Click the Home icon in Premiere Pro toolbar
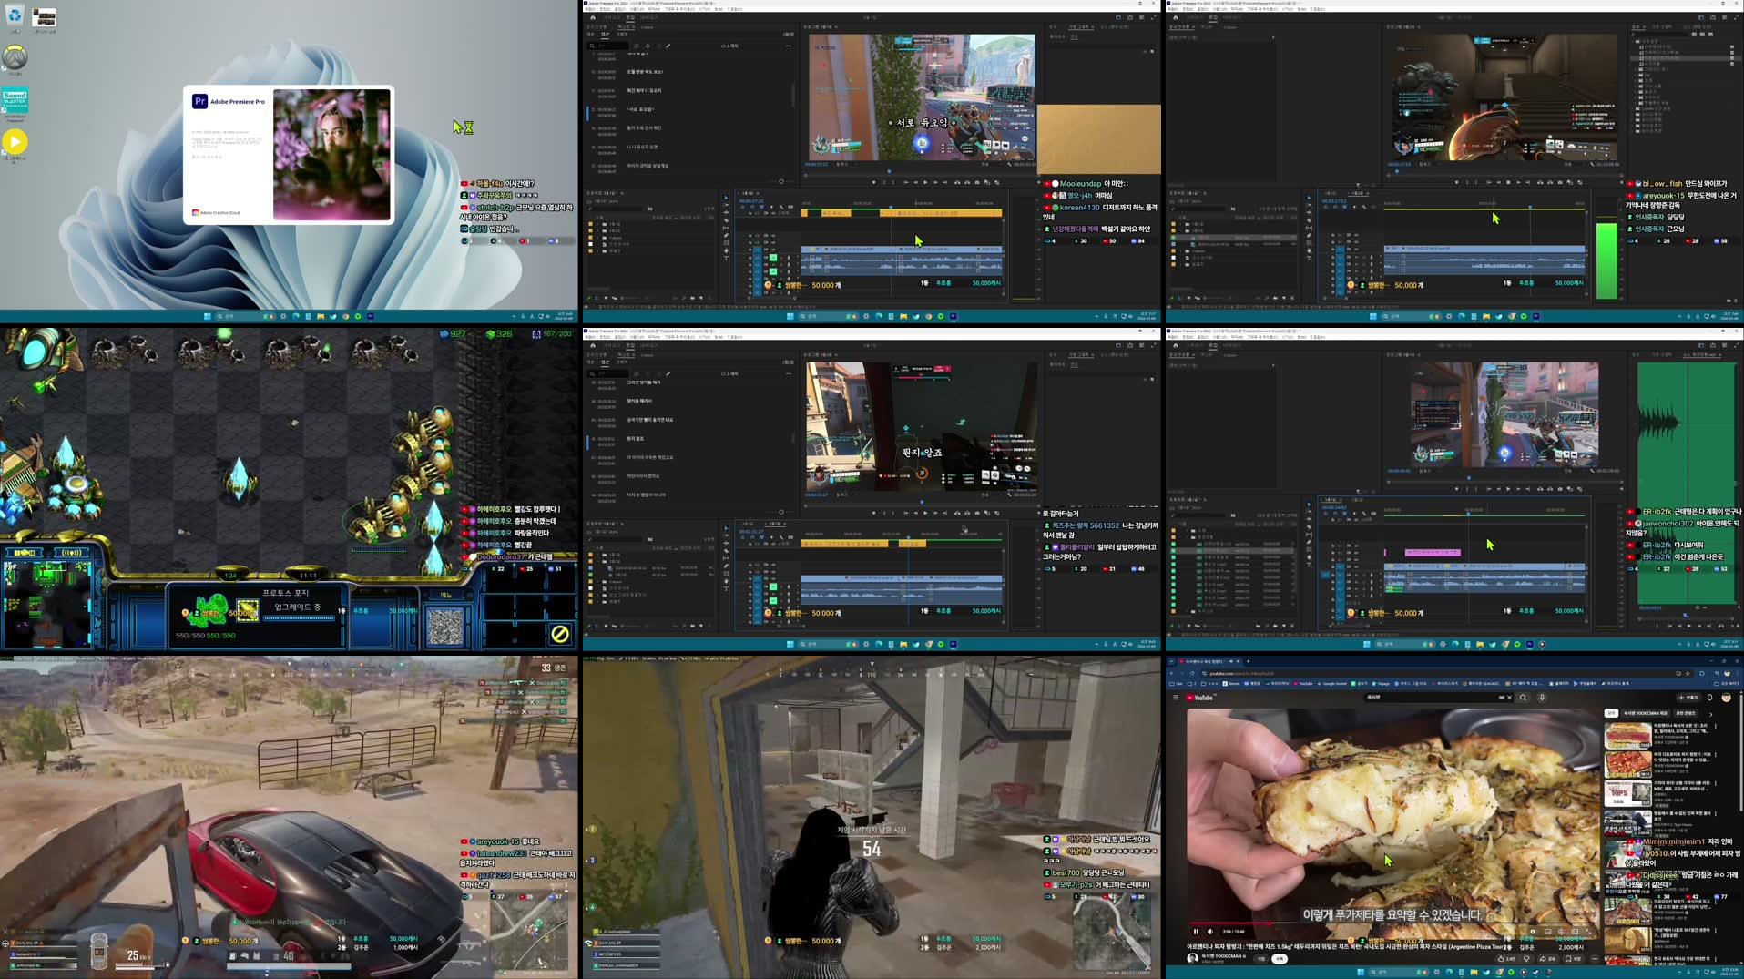1744x979 pixels. click(x=592, y=18)
